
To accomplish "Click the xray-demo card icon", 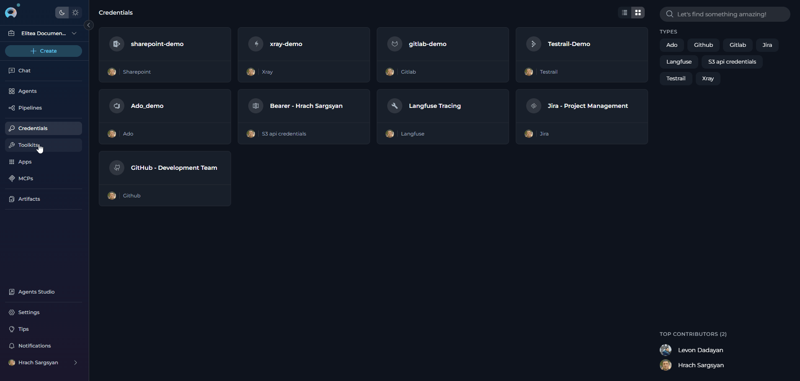I will [256, 44].
